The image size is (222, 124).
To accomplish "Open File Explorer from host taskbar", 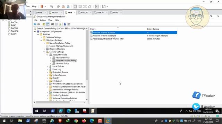I will 20,121.
